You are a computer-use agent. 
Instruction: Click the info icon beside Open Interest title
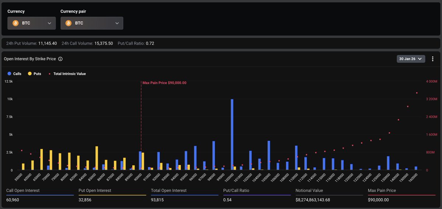pyautogui.click(x=60, y=59)
